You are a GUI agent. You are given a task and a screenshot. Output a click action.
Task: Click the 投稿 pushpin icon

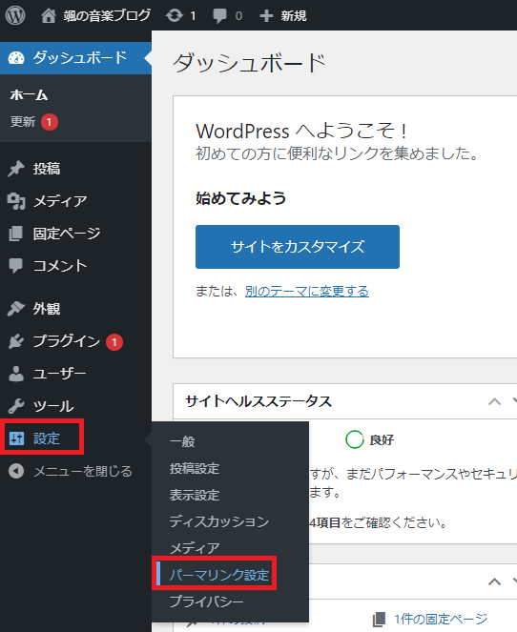[x=16, y=169]
